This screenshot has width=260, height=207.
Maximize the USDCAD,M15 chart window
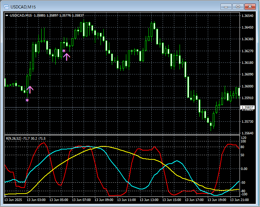tap(238, 6)
